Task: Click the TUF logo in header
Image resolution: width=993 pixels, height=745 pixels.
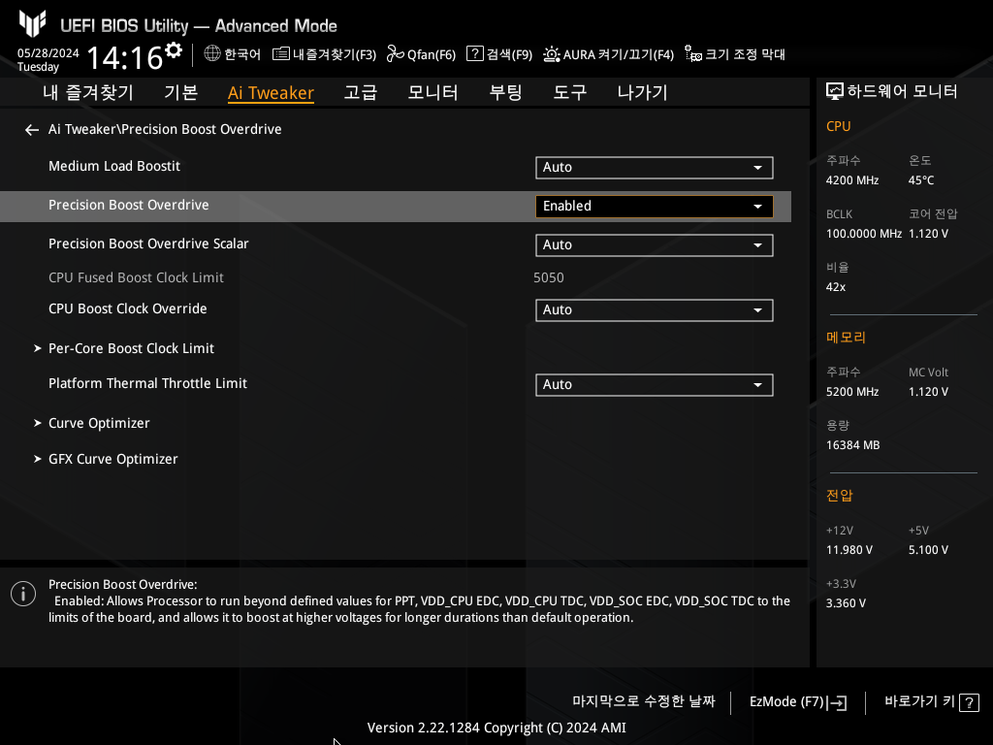Action: coord(32,24)
